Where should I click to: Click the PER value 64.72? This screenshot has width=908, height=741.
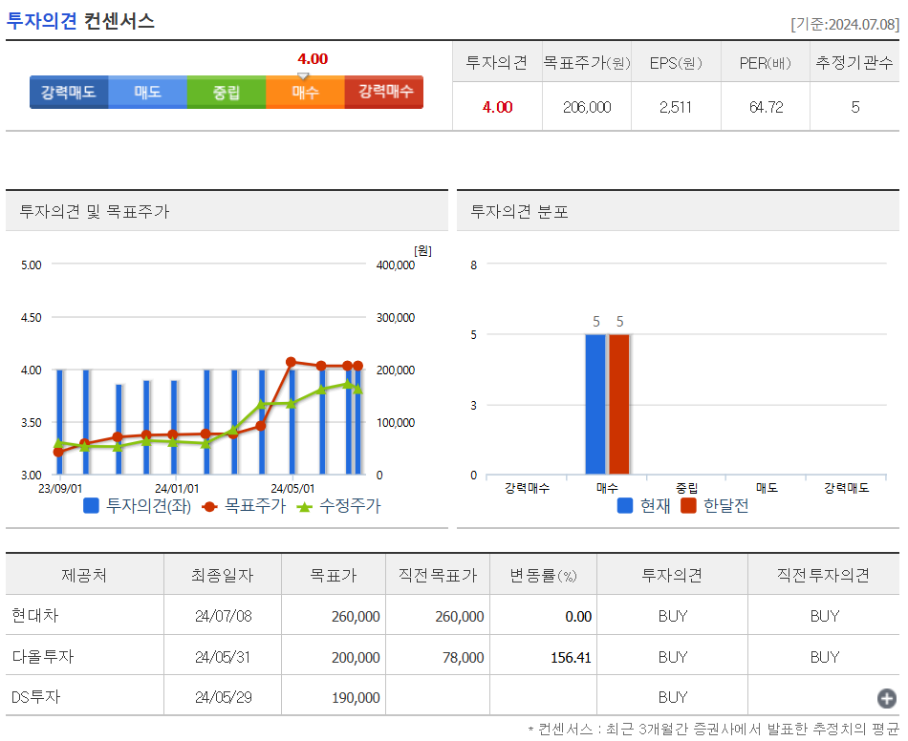[766, 107]
